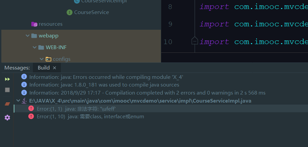Viewport: 308px width, 147px height.
Task: Click the CourseService interface icon
Action: [69, 12]
